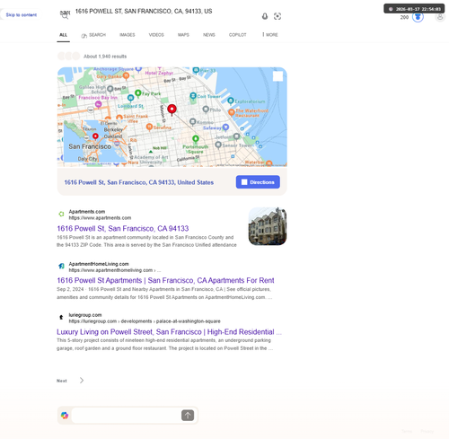Open the account profile icon
Screen dimensions: 449x439
(440, 17)
